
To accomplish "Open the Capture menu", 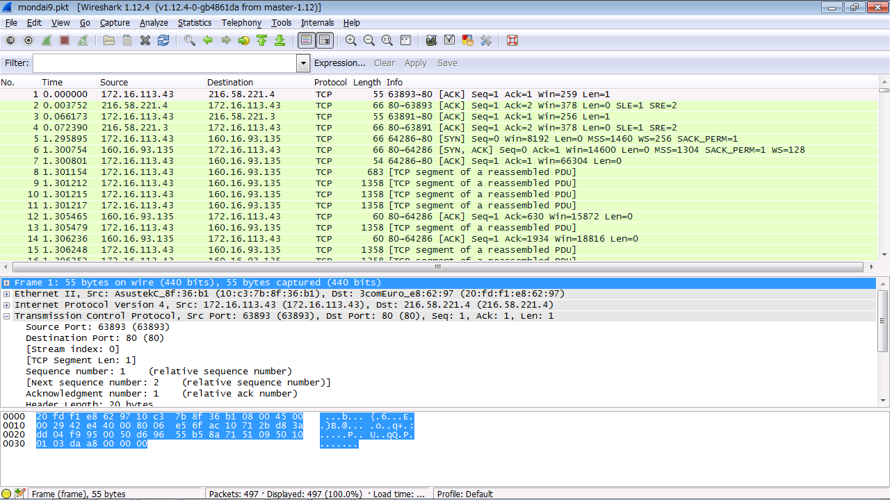I will 115,23.
